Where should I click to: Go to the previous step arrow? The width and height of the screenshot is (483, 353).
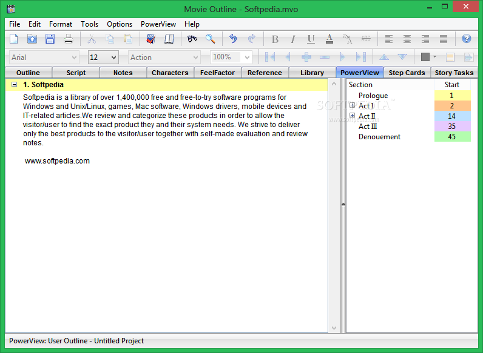[x=288, y=57]
